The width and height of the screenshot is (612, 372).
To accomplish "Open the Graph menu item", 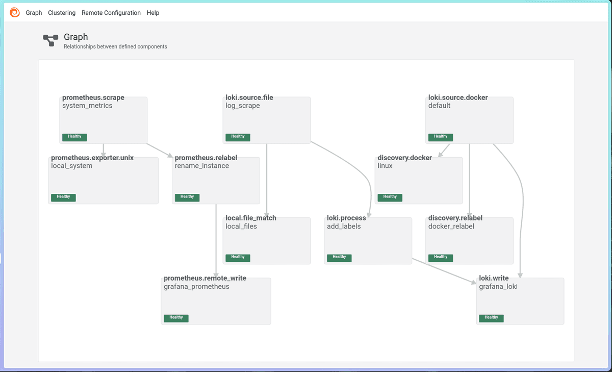I will point(34,13).
